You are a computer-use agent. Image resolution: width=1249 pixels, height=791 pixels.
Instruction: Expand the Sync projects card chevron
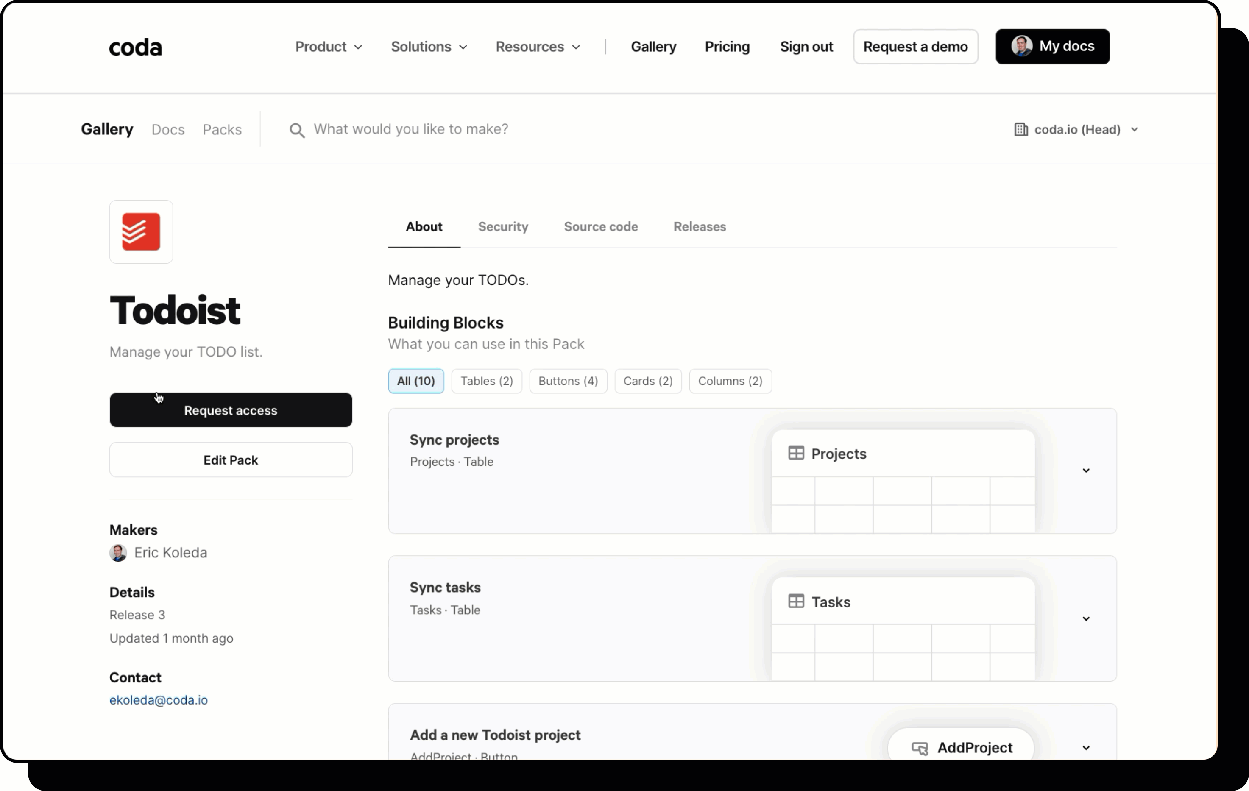[x=1086, y=471]
